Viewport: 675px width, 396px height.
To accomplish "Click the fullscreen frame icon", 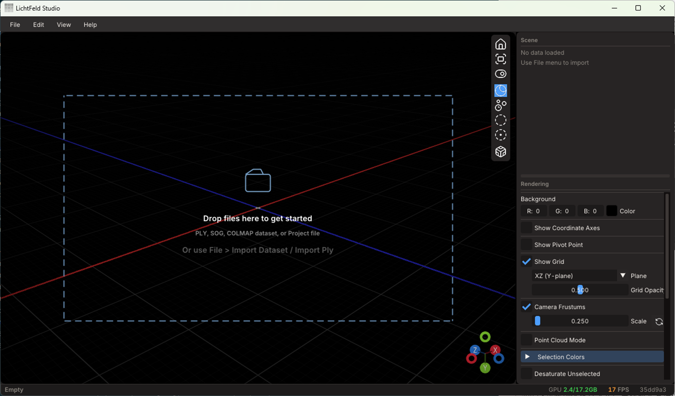I will (x=500, y=59).
